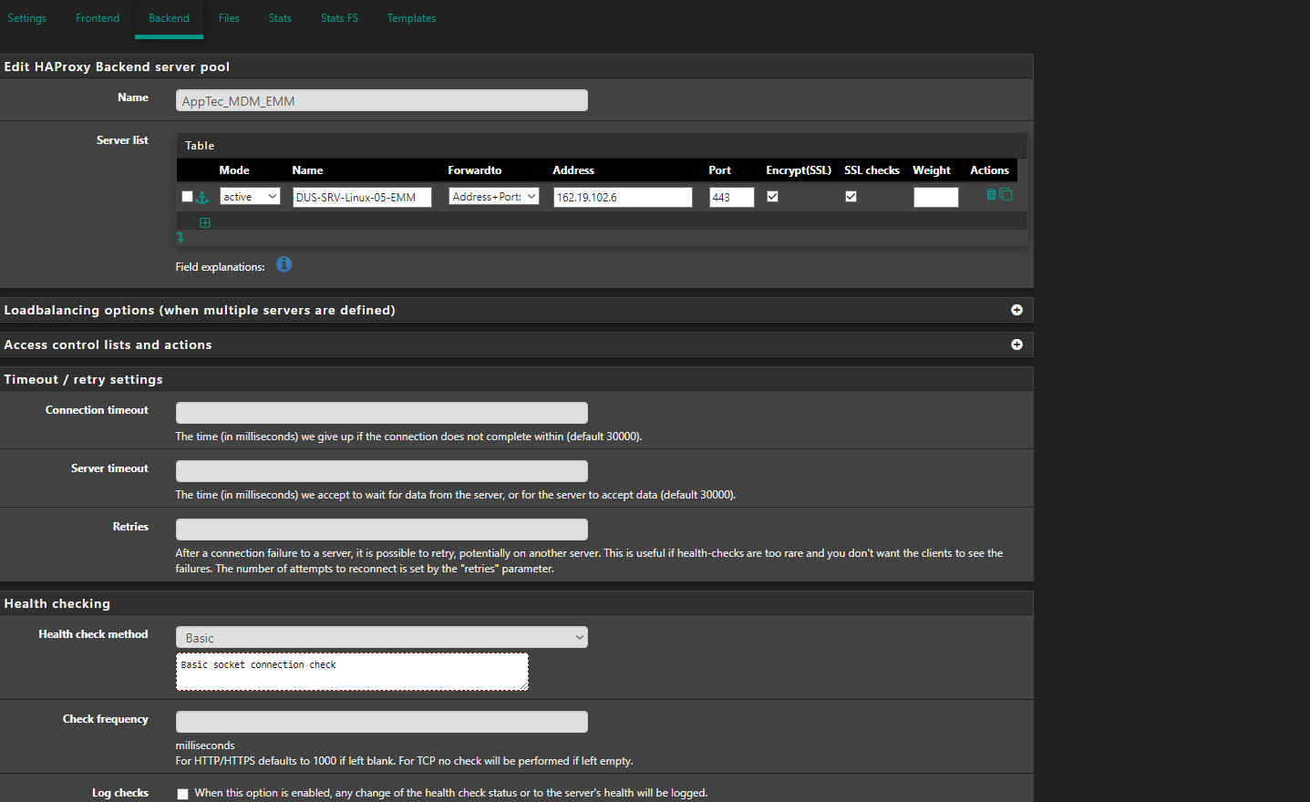1310x802 pixels.
Task: Click the Address field 162.19.102.6
Action: click(x=623, y=197)
